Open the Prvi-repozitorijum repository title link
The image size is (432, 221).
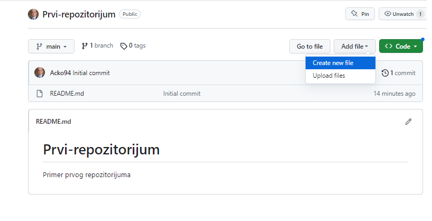click(x=79, y=14)
